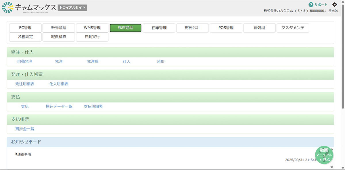Expand the 連絡事項 disclosure triangle
The height and width of the screenshot is (170, 345).
pos(17,154)
